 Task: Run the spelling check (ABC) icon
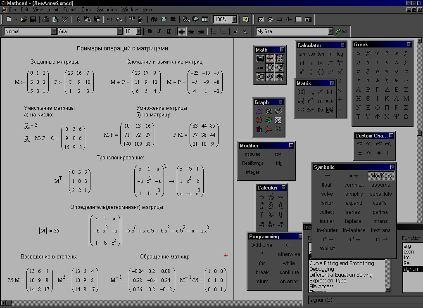pos(64,19)
